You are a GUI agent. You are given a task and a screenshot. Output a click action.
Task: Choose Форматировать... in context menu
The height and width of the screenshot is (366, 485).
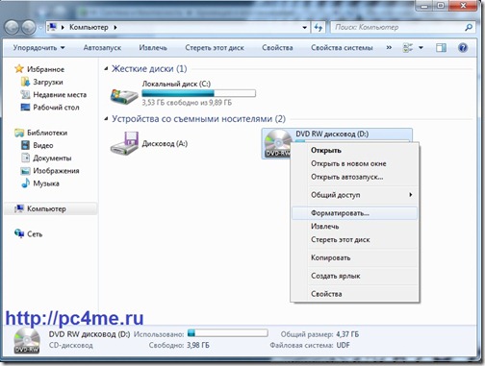(354, 213)
